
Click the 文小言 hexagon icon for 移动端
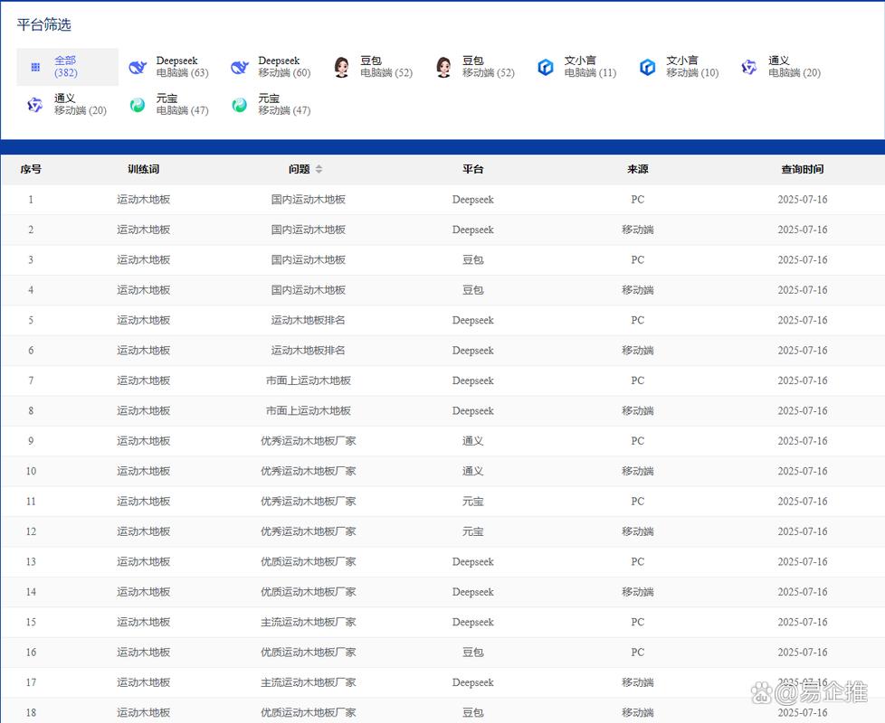tap(648, 67)
